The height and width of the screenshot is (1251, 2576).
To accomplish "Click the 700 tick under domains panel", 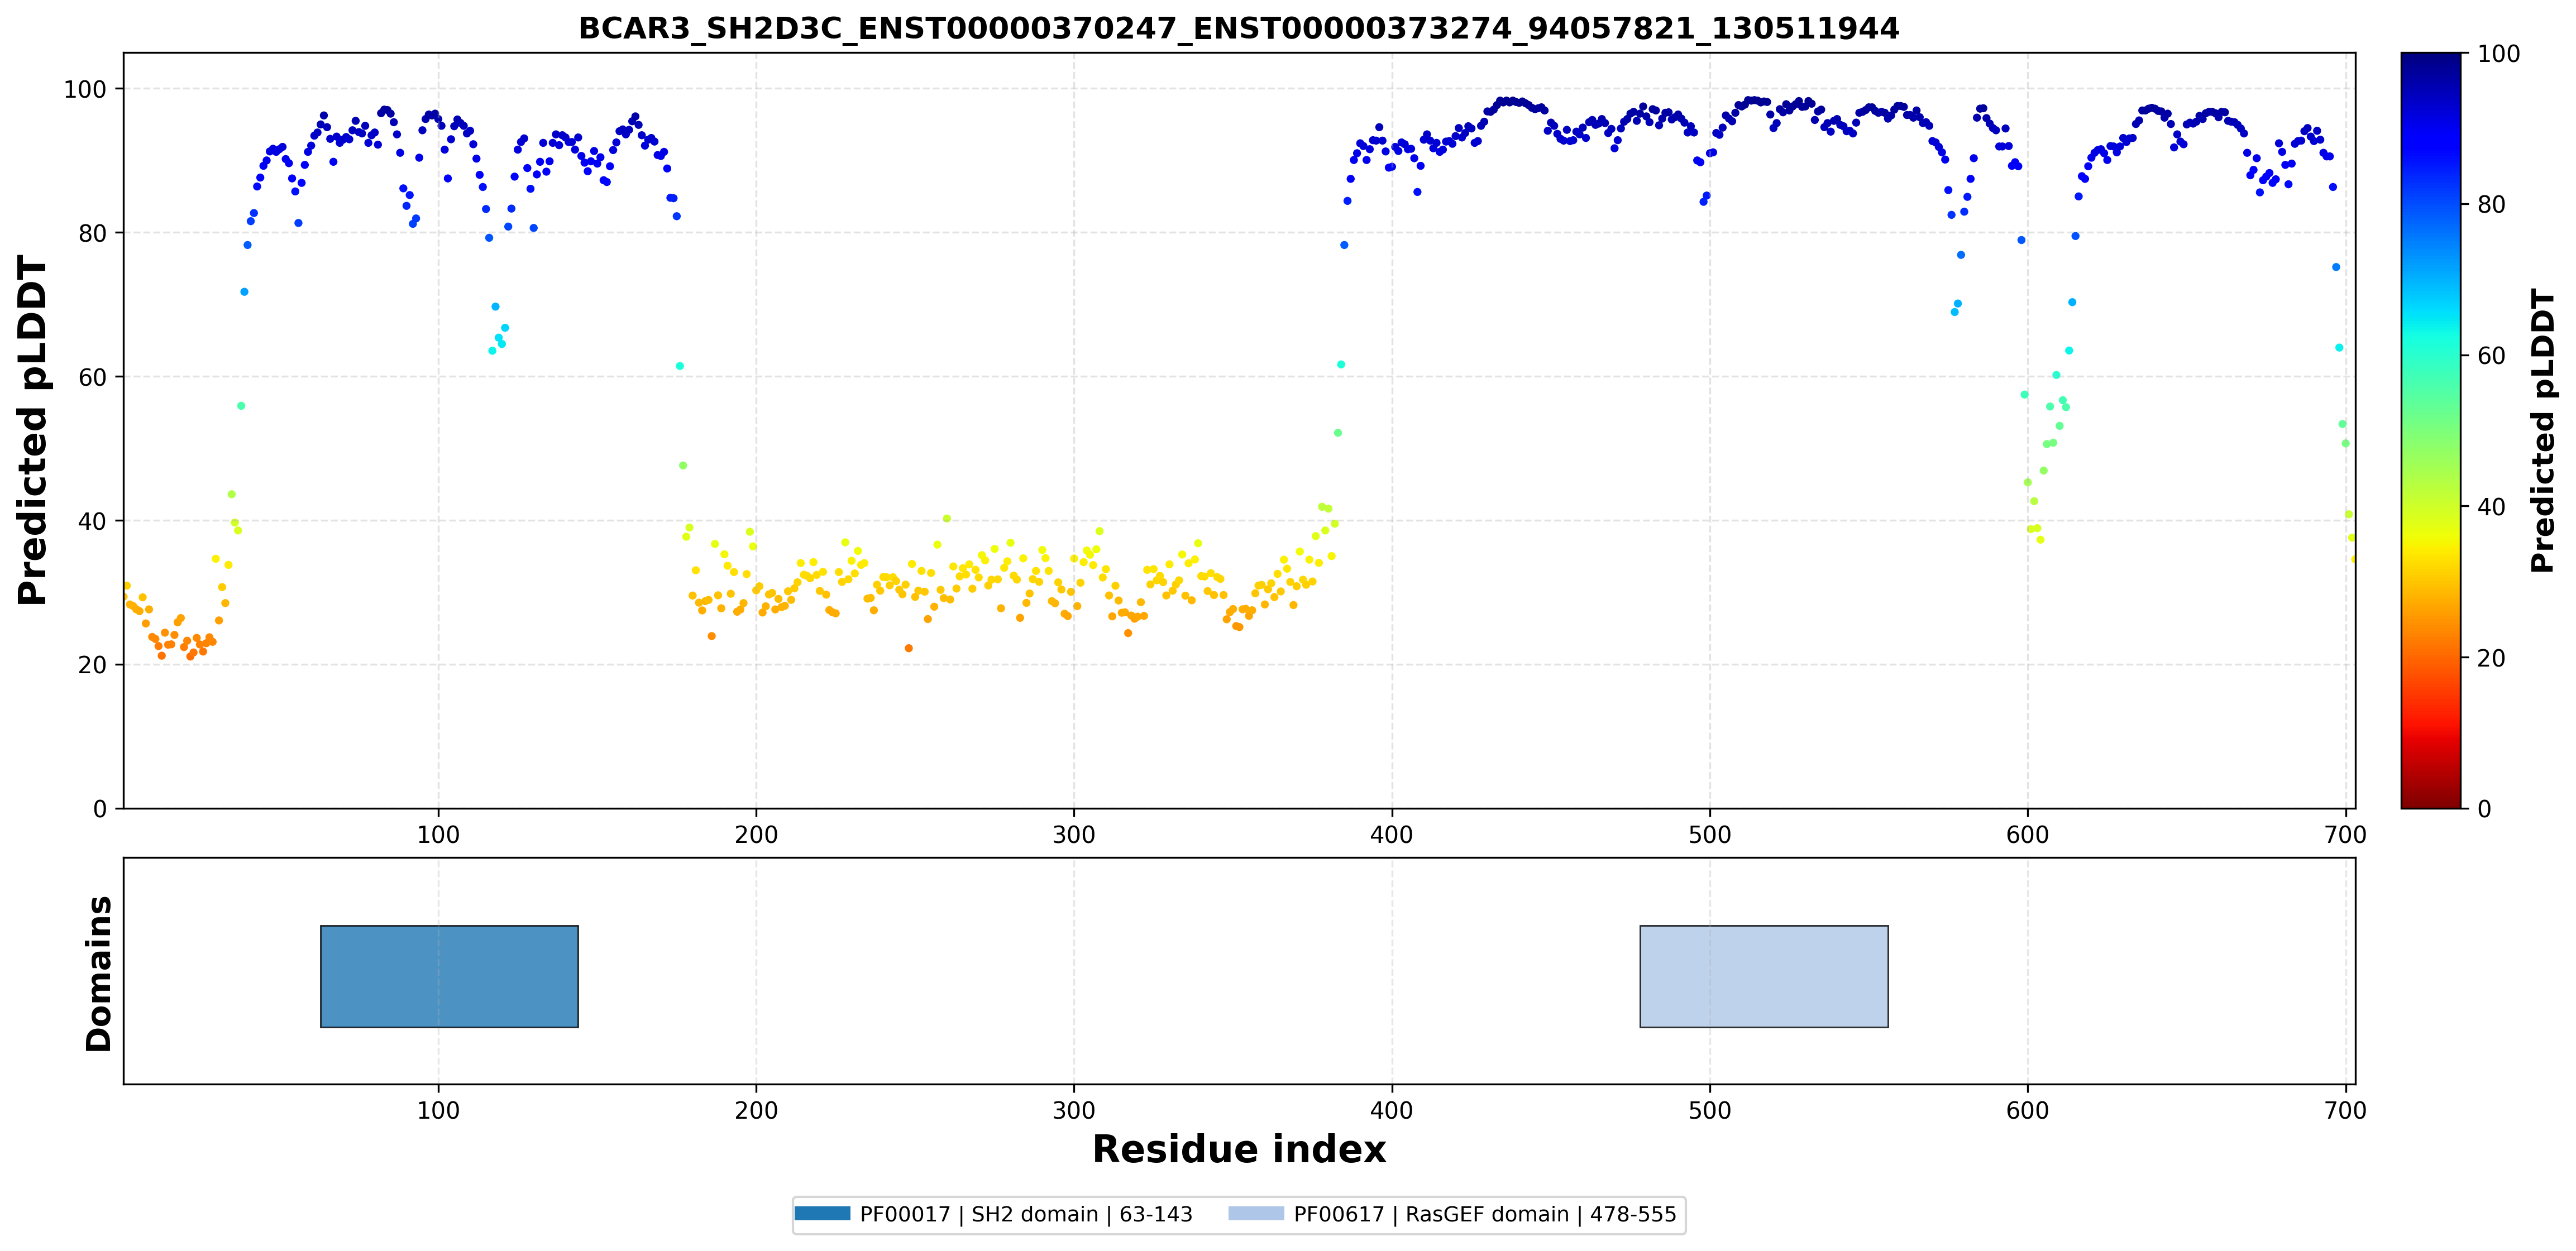I will pyautogui.click(x=2345, y=1111).
